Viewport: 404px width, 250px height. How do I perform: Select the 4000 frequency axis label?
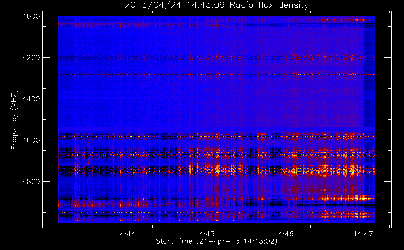(x=31, y=16)
